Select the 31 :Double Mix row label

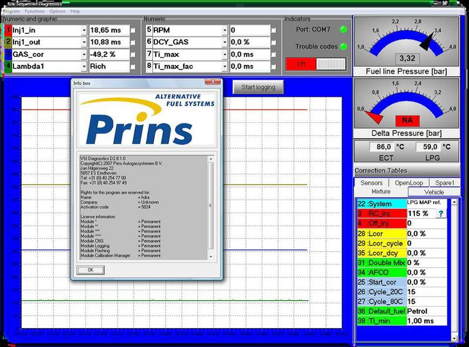click(x=382, y=263)
